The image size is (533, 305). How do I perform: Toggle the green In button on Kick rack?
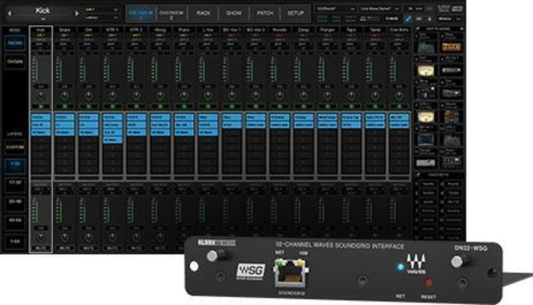[x=41, y=106]
